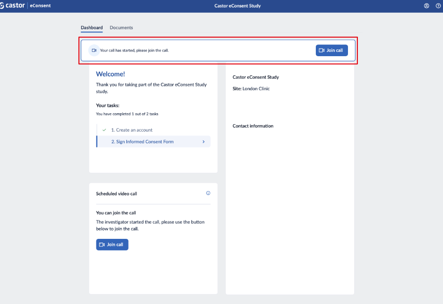Click the 'Your tasks:' heading
Screen dimensions: 443x304
pos(108,105)
